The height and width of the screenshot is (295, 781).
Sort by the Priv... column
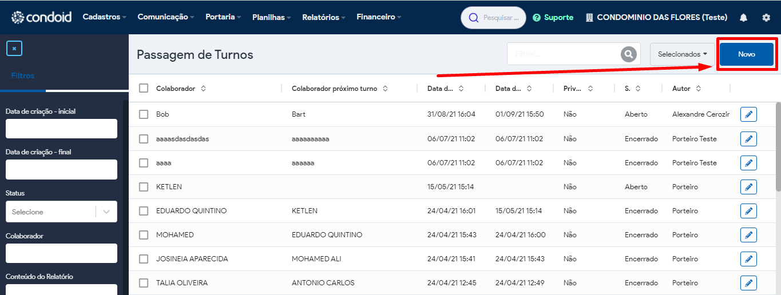tap(590, 89)
